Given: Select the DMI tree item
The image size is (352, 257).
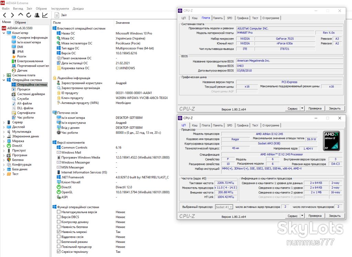Looking at the screenshot, I should tap(20, 47).
